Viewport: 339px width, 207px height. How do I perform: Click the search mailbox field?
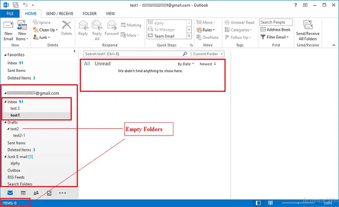pos(133,54)
